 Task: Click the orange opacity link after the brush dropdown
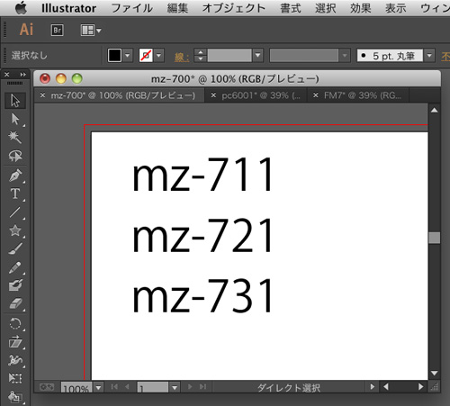(445, 56)
